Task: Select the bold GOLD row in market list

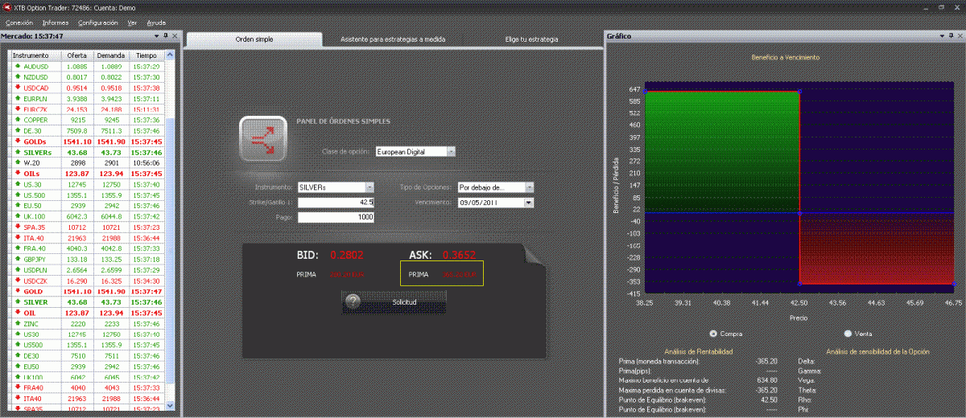Action: tap(87, 291)
